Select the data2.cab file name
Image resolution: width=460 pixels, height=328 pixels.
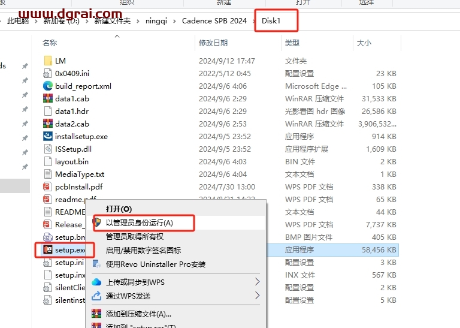(x=72, y=124)
